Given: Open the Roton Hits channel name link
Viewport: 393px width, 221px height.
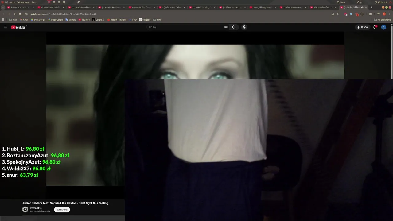Looking at the screenshot, I should tap(36, 208).
